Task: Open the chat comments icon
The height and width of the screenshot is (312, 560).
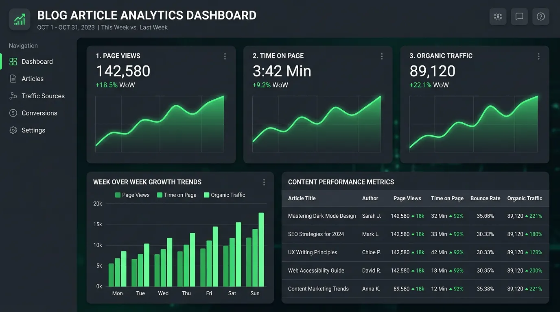Action: coord(519,17)
